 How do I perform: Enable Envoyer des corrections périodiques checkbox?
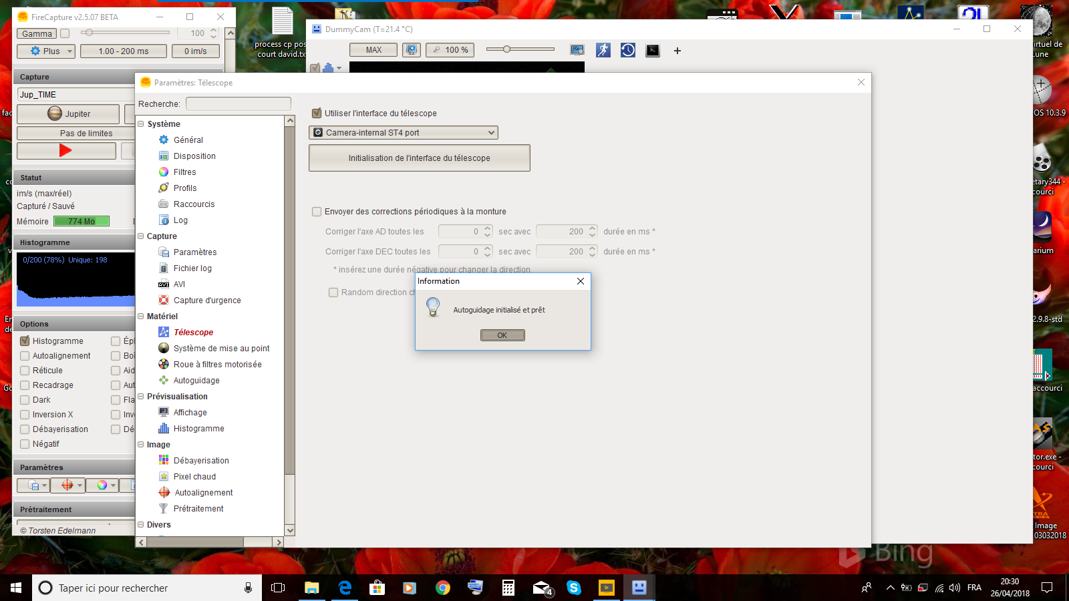pos(317,212)
